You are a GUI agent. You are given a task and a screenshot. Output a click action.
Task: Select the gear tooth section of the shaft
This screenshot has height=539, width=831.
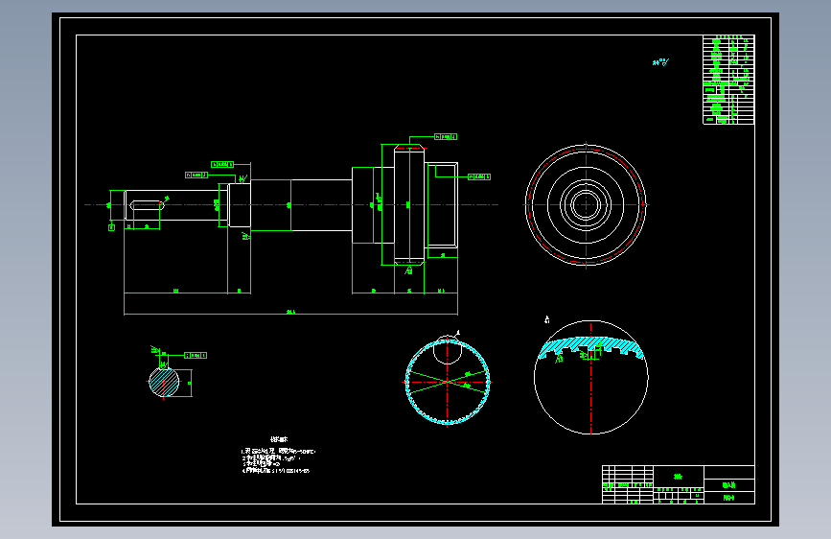[409, 205]
